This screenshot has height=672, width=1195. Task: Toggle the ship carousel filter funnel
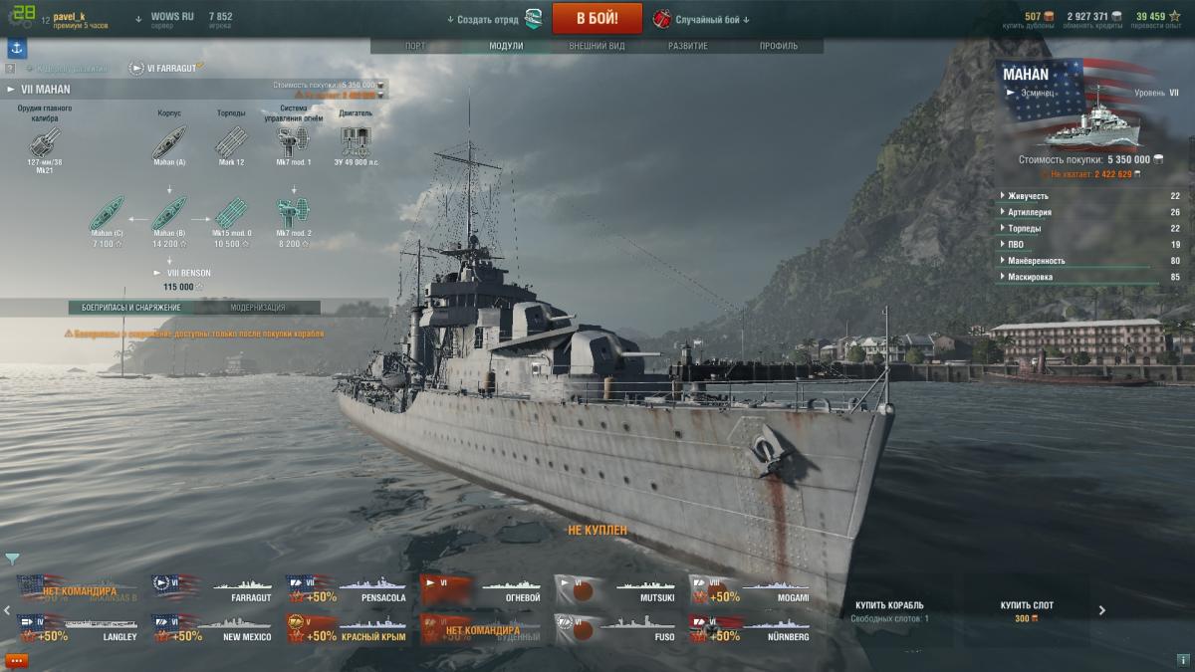click(11, 559)
